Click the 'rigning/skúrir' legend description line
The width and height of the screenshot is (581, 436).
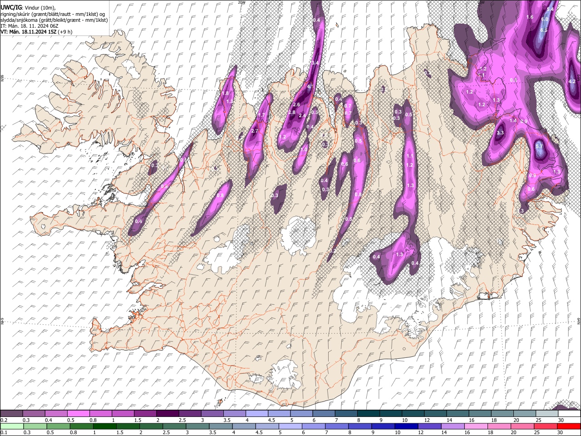tap(53, 14)
